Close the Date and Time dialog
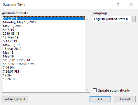138x105 pixels. [x=131, y=4]
